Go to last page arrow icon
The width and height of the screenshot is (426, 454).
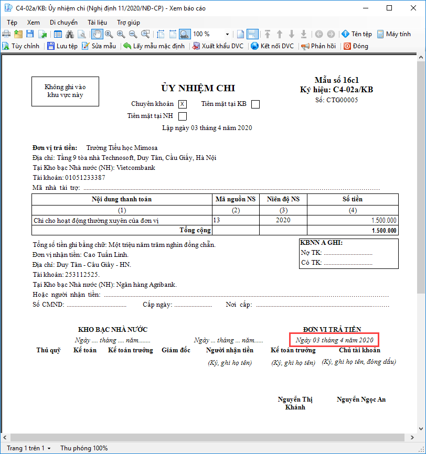304,34
